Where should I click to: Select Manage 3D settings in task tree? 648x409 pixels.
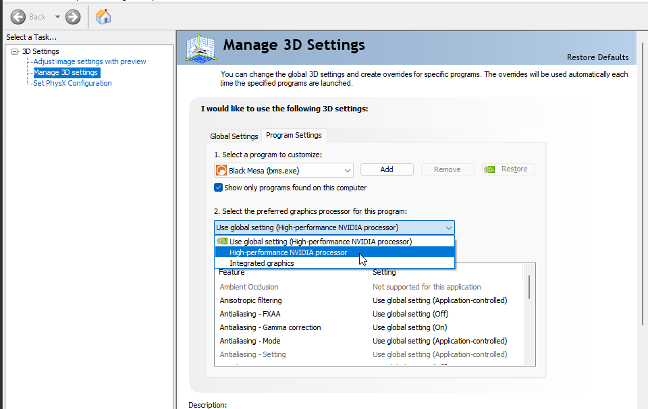point(65,72)
